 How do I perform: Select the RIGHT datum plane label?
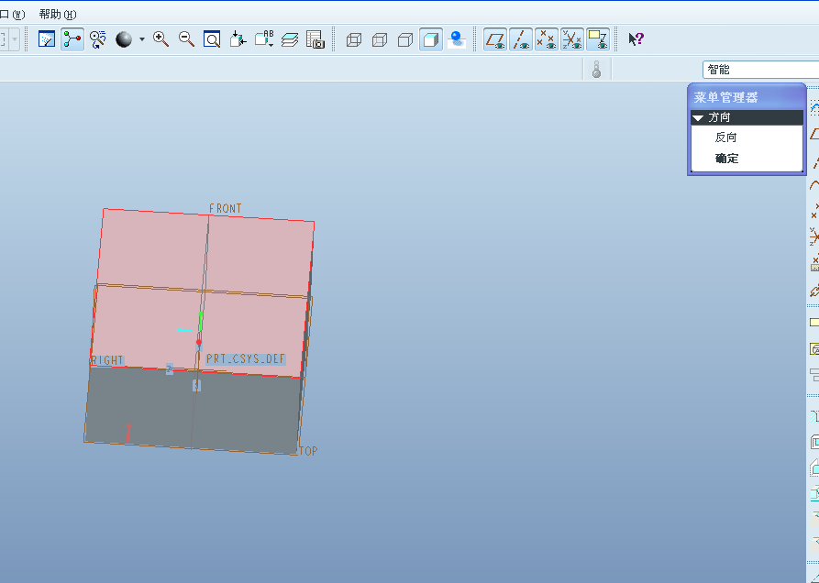tap(107, 360)
